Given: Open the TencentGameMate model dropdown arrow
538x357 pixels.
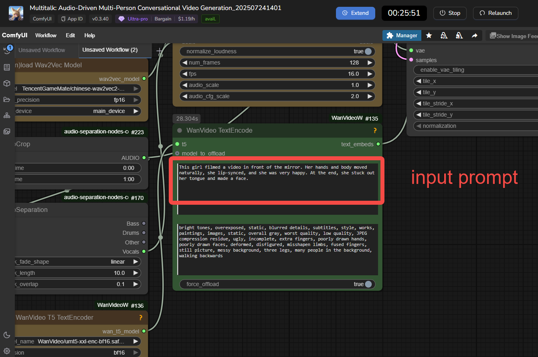Looking at the screenshot, I should 136,89.
